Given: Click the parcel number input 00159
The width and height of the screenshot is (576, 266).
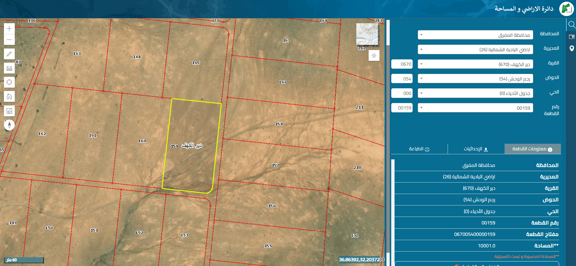Looking at the screenshot, I should point(402,108).
